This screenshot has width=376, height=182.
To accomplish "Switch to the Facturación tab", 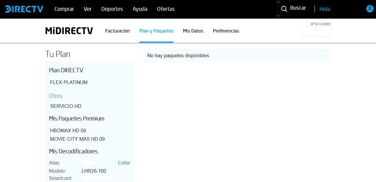I will coord(117,31).
